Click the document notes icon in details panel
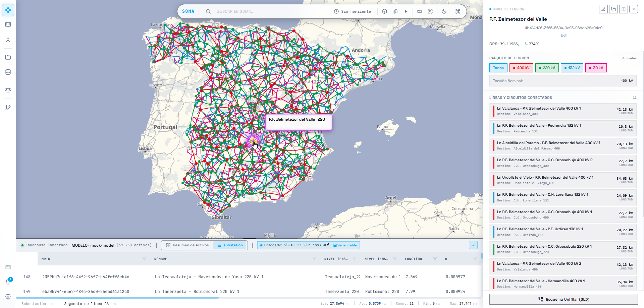This screenshot has height=308, width=644. [x=624, y=9]
